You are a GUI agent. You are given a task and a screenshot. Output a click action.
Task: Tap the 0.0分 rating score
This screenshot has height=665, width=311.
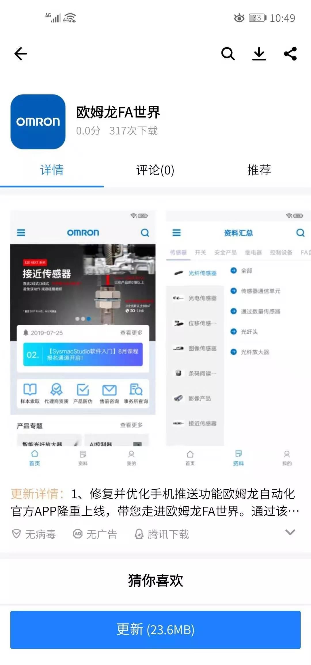tap(88, 131)
